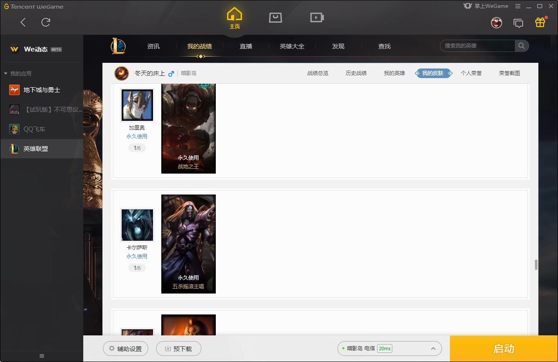Image resolution: width=558 pixels, height=362 pixels.
Task: Click the summoner avatar icon
Action: (x=122, y=73)
